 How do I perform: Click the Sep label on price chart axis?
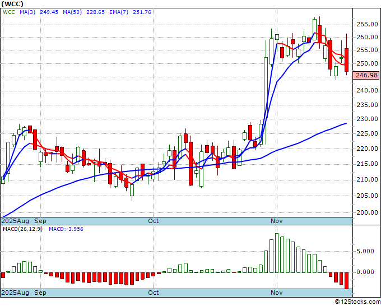40,221
